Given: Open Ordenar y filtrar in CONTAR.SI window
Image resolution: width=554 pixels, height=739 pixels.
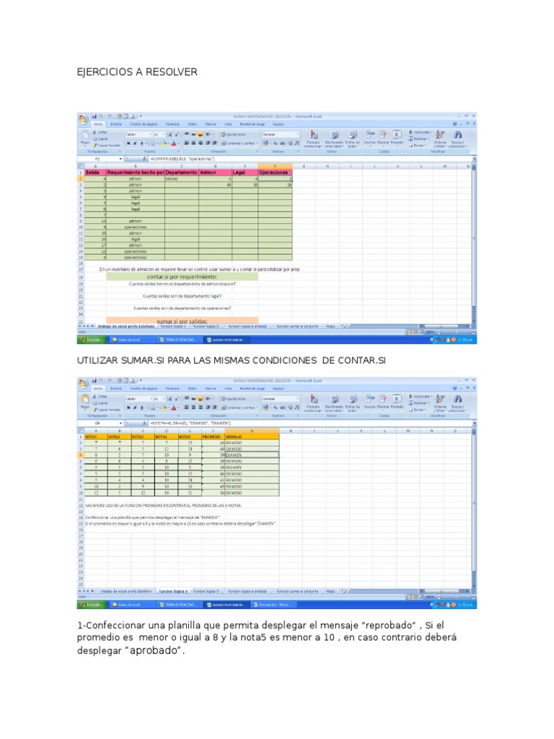Looking at the screenshot, I should point(440,139).
